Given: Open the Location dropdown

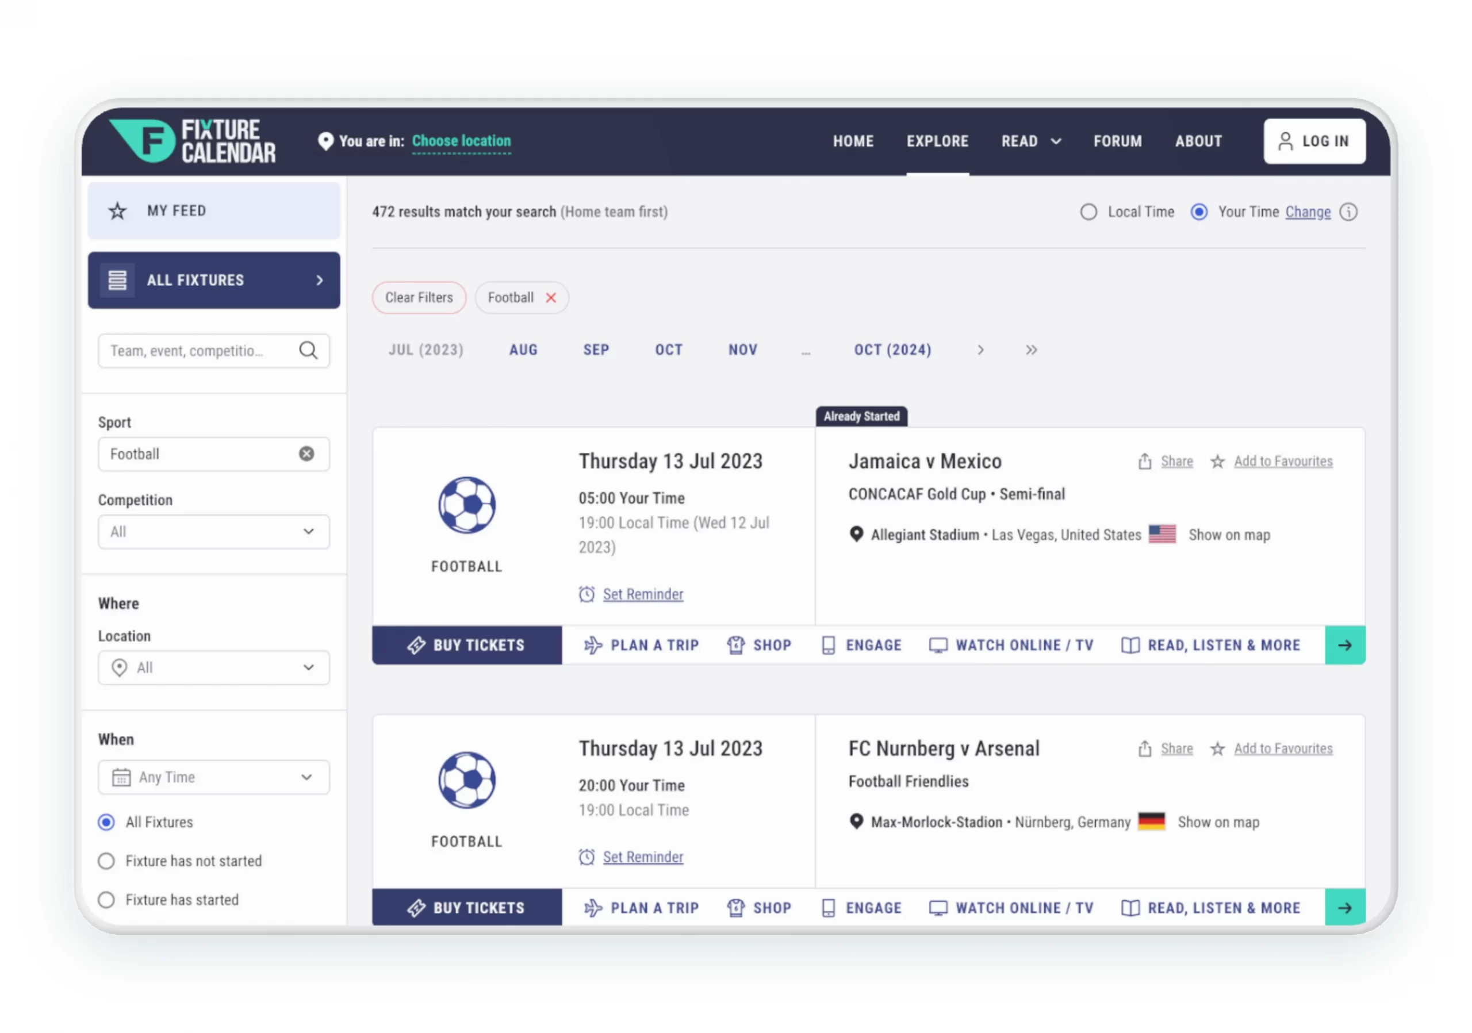Looking at the screenshot, I should [x=214, y=668].
